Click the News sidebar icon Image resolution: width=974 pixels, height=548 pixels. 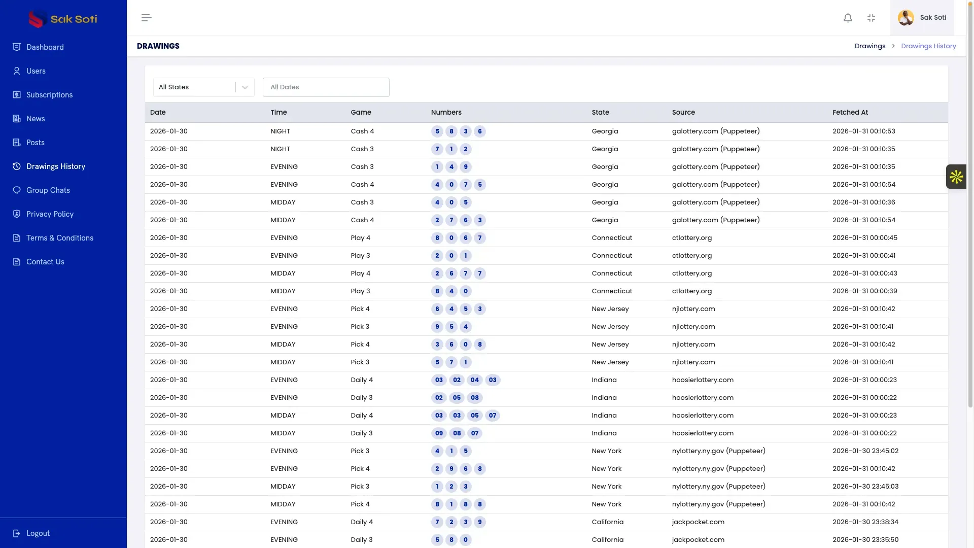17,119
